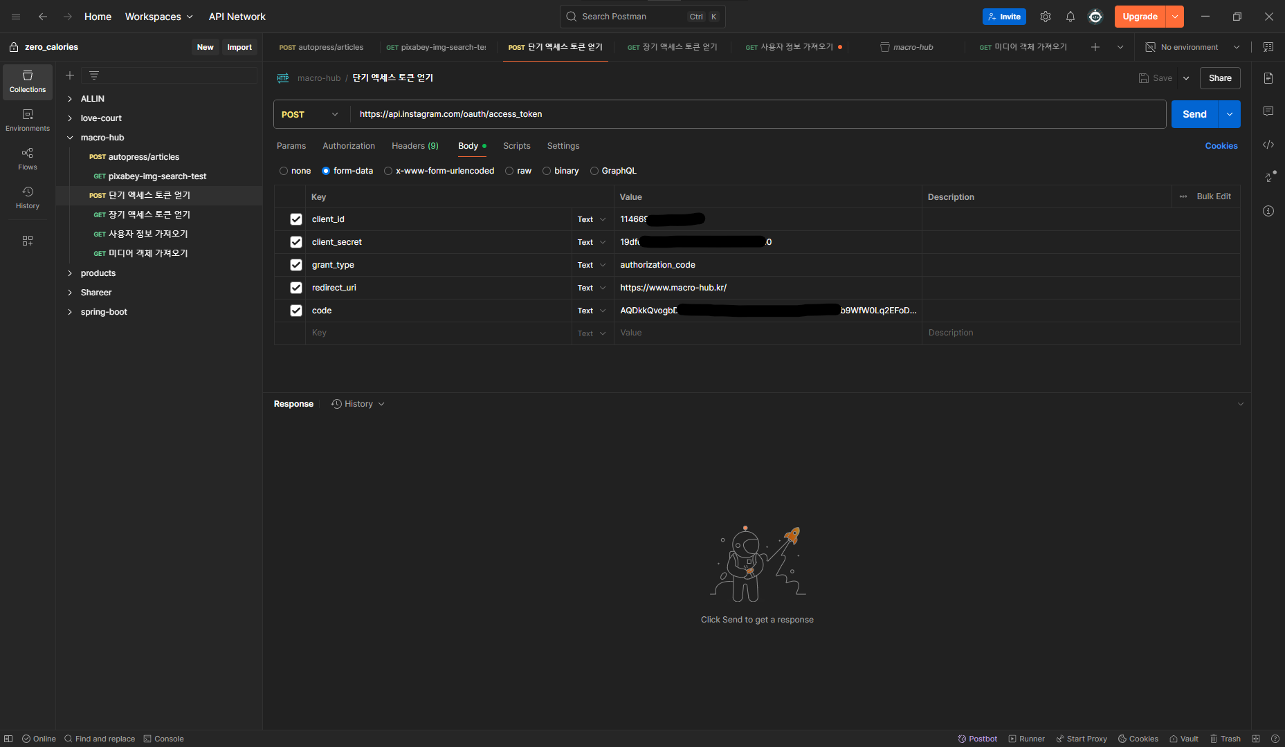Open the POST method dropdown

[311, 114]
